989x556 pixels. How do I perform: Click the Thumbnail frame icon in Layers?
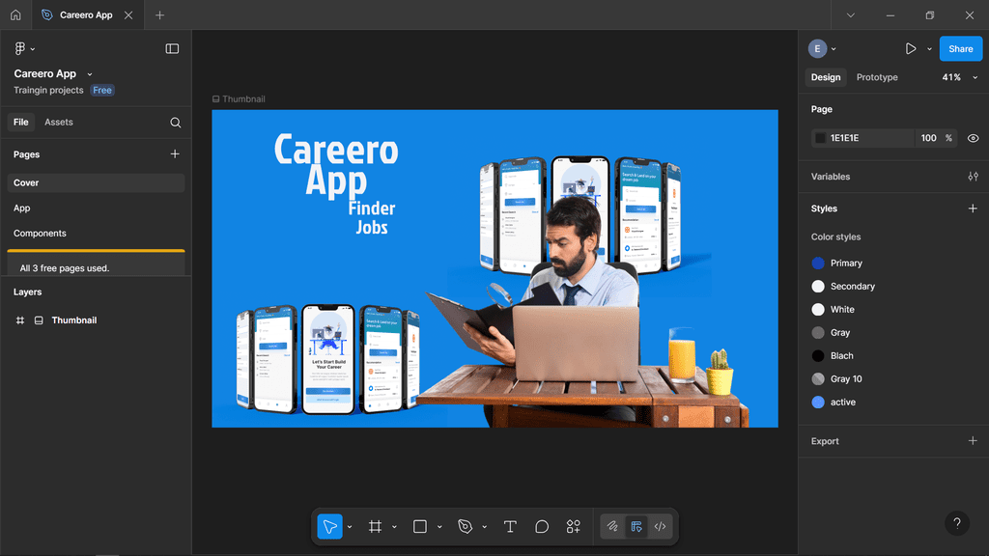pos(39,320)
